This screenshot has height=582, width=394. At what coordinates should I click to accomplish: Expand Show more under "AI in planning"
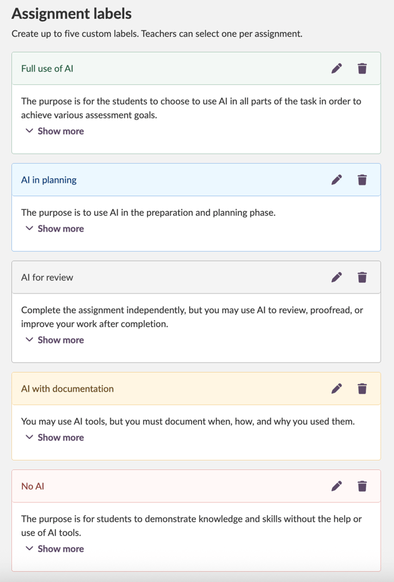tap(54, 228)
